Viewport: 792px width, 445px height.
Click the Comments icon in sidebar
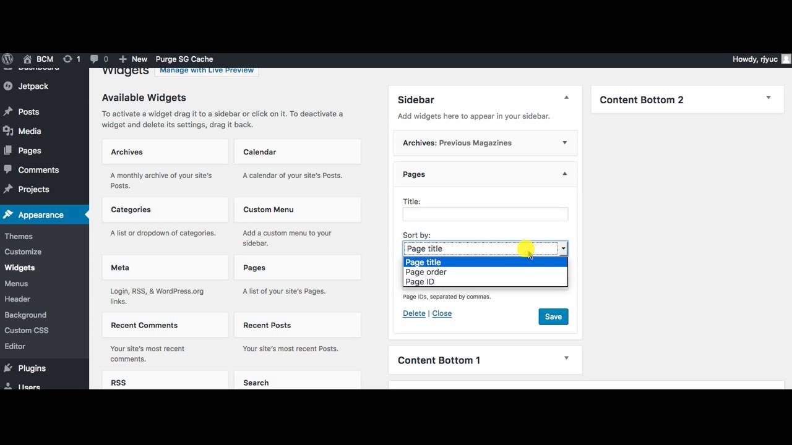(x=8, y=170)
